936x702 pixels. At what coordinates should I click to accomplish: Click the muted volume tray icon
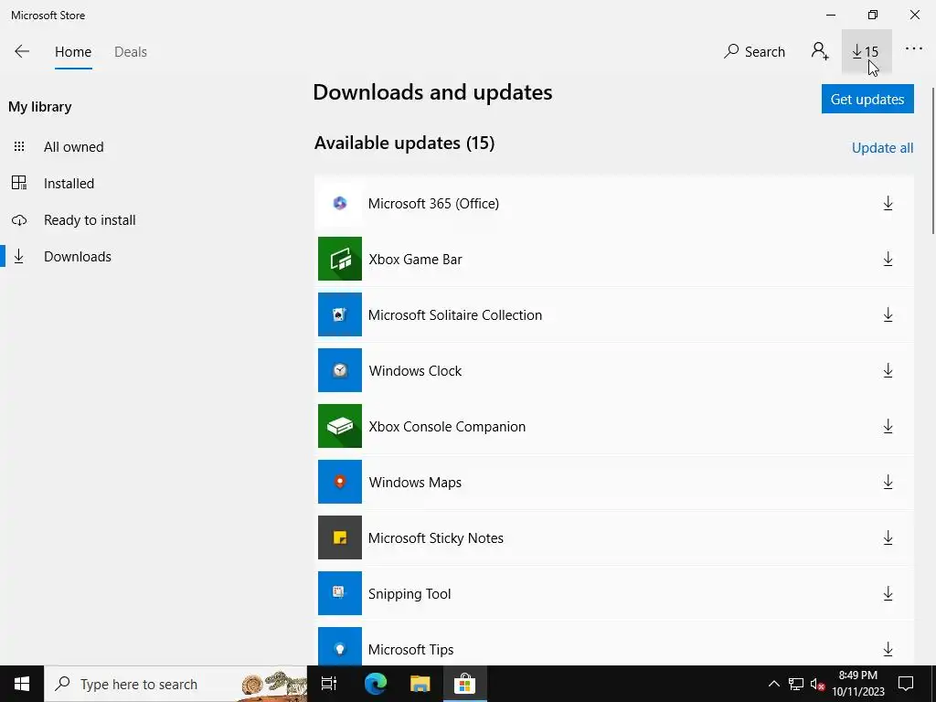tap(818, 684)
